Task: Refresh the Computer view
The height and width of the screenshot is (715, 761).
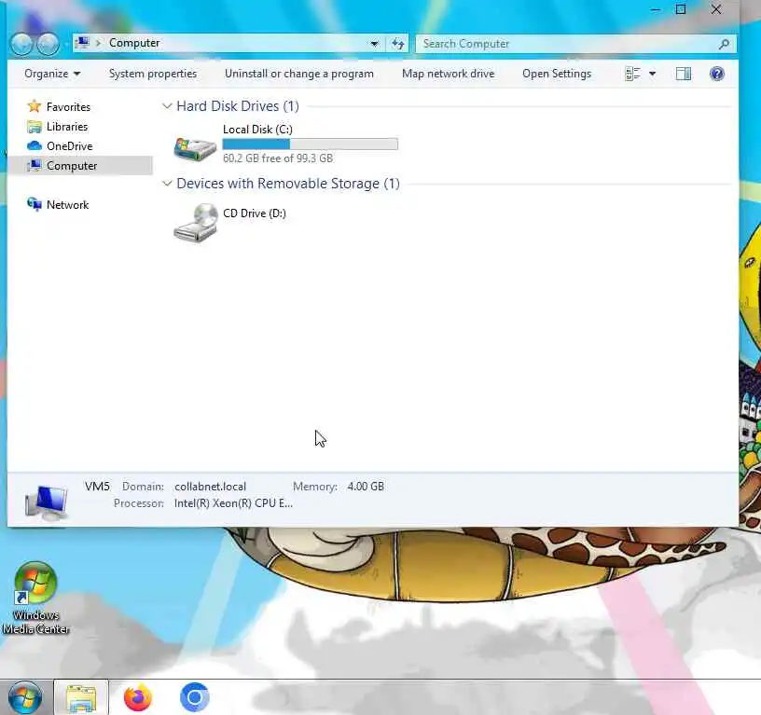Action: click(397, 44)
